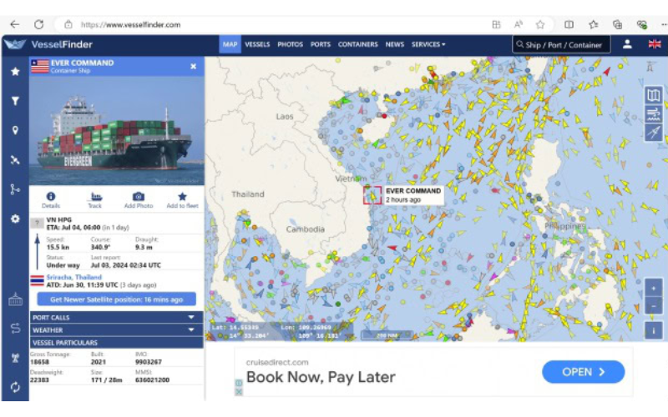This screenshot has width=668, height=417.
Task: Open the user account icon
Action: pos(627,44)
